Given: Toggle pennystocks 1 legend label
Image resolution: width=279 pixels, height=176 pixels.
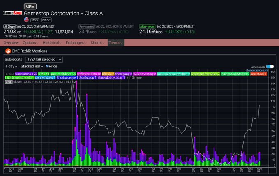Looking at the screenshot, I should (x=45, y=78).
